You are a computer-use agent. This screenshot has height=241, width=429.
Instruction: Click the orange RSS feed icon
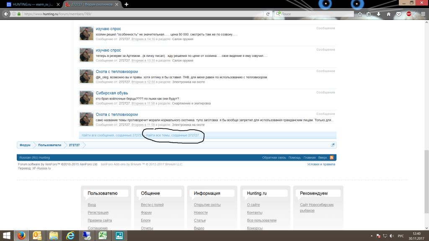(x=332, y=158)
